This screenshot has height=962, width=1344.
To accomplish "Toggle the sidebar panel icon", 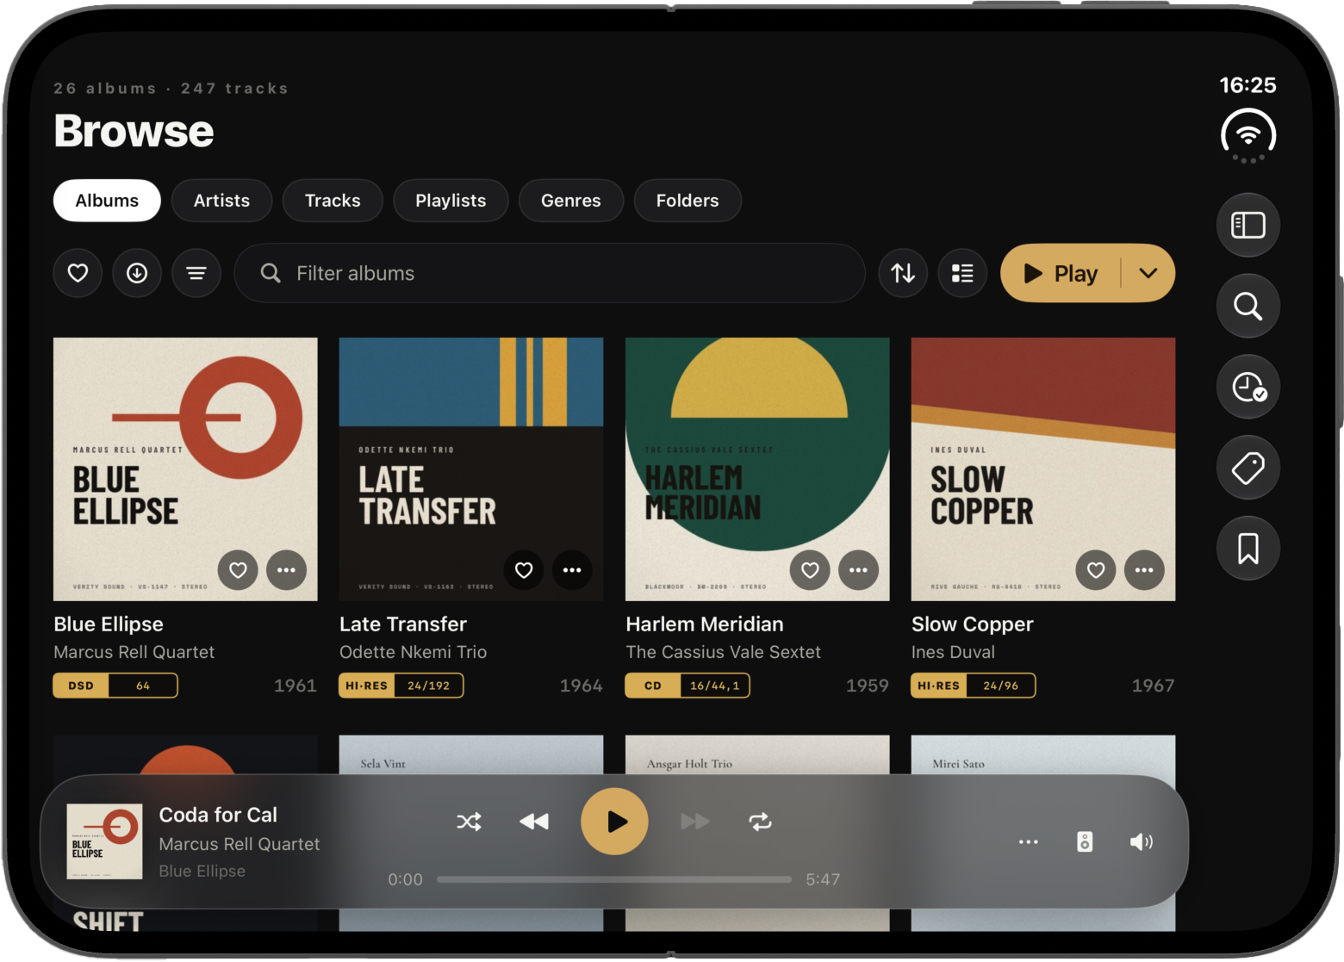I will pos(1248,226).
